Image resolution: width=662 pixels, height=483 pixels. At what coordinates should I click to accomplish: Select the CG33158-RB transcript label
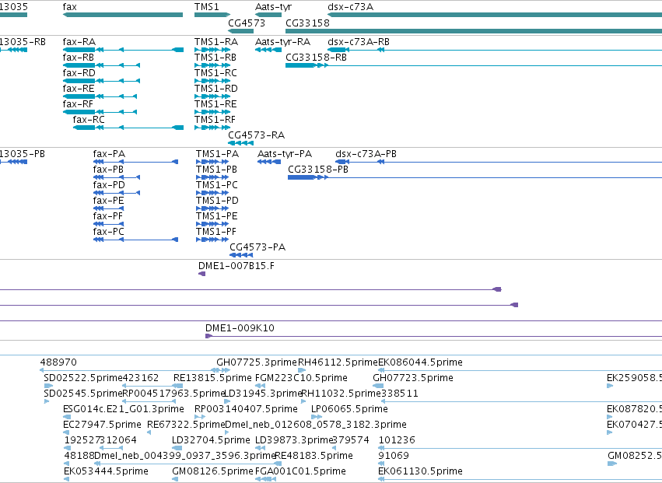317,58
